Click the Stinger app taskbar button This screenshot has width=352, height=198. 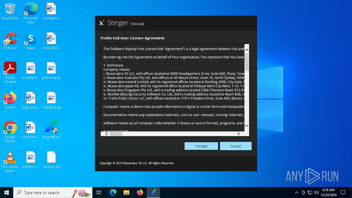[x=153, y=193]
